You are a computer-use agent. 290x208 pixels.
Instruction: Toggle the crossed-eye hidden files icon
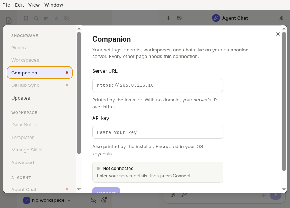[x=67, y=18]
